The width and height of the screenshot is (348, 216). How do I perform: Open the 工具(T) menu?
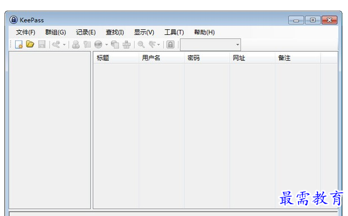[174, 33]
